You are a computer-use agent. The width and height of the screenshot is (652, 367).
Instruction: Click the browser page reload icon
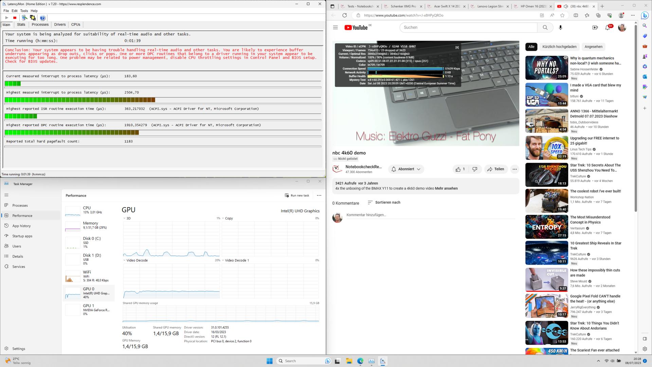coord(344,15)
